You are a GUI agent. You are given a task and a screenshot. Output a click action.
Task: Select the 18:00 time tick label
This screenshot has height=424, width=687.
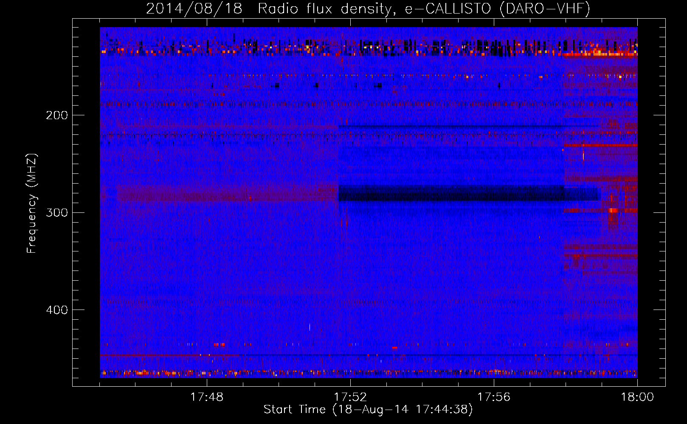click(637, 397)
